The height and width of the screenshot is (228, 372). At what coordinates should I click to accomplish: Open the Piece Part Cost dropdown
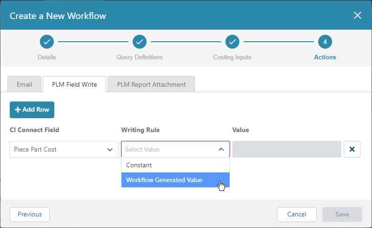pyautogui.click(x=64, y=149)
